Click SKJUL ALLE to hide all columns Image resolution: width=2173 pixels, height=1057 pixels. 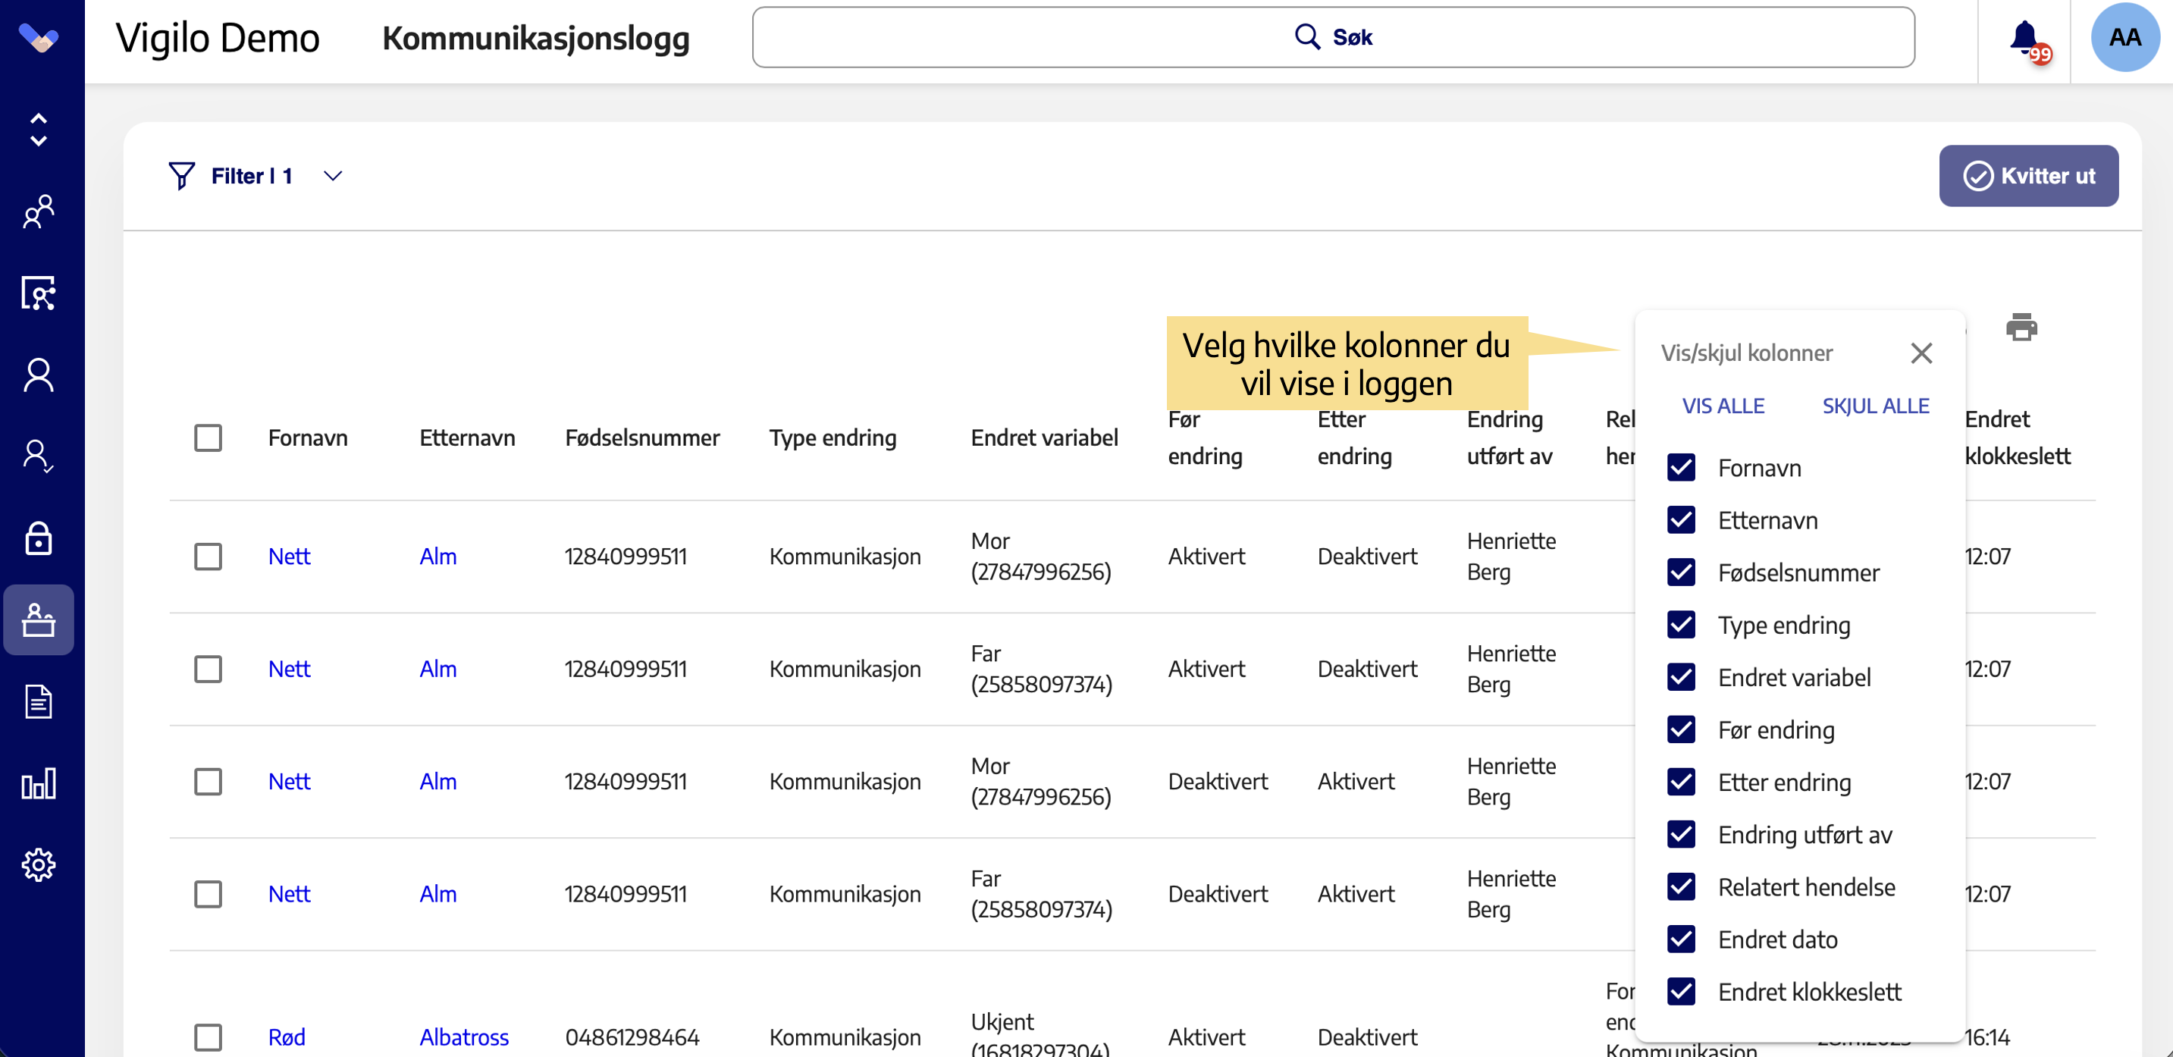1875,406
